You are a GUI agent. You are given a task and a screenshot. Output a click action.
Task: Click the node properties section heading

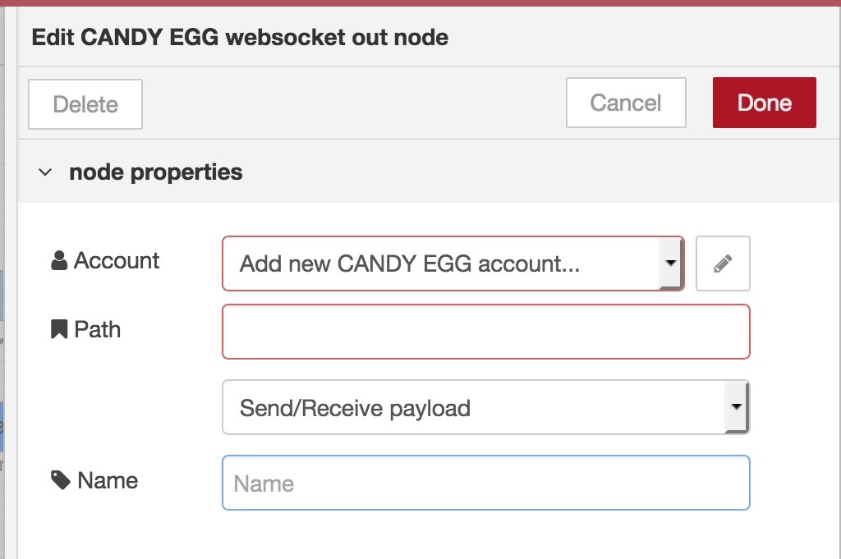pos(155,172)
